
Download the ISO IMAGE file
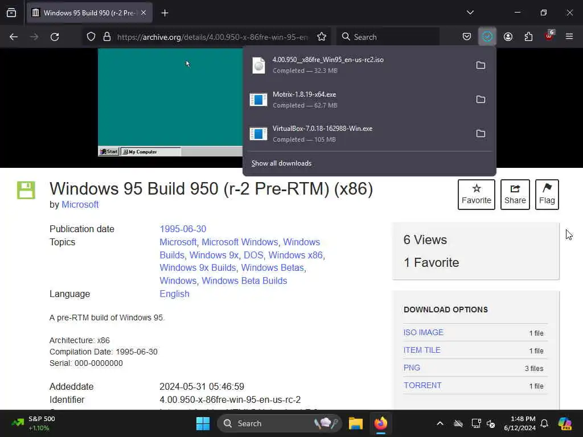coord(423,332)
